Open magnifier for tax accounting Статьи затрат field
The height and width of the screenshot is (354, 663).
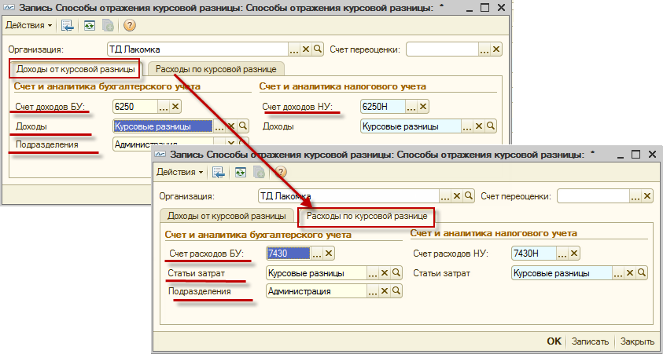click(x=643, y=273)
